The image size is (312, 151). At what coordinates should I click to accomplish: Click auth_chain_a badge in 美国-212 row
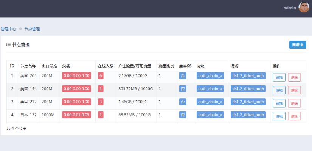pos(210,102)
